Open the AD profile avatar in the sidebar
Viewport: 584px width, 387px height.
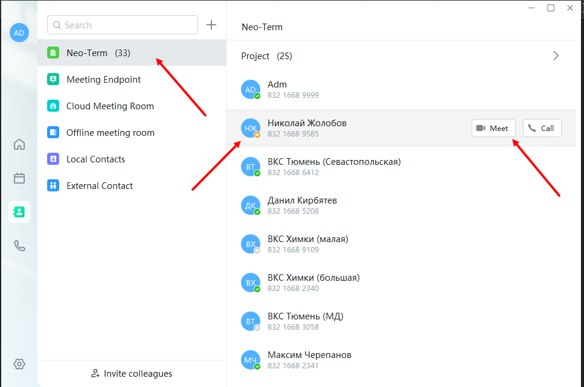(x=19, y=33)
